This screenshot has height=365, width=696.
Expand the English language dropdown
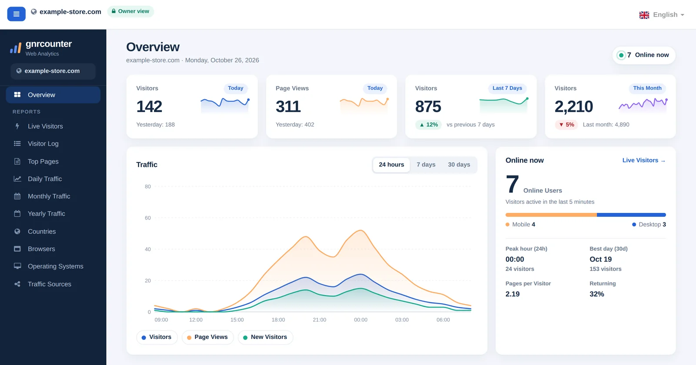[662, 15]
